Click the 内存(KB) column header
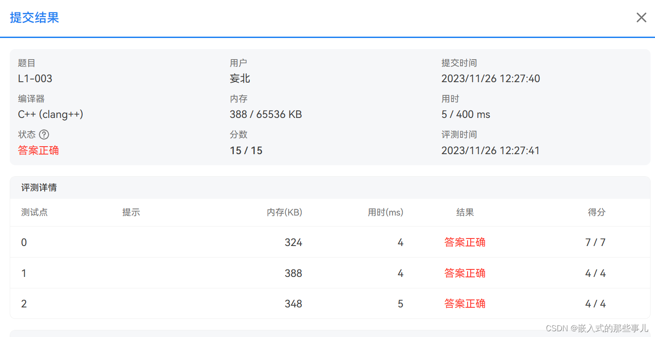The image size is (655, 337). point(284,212)
